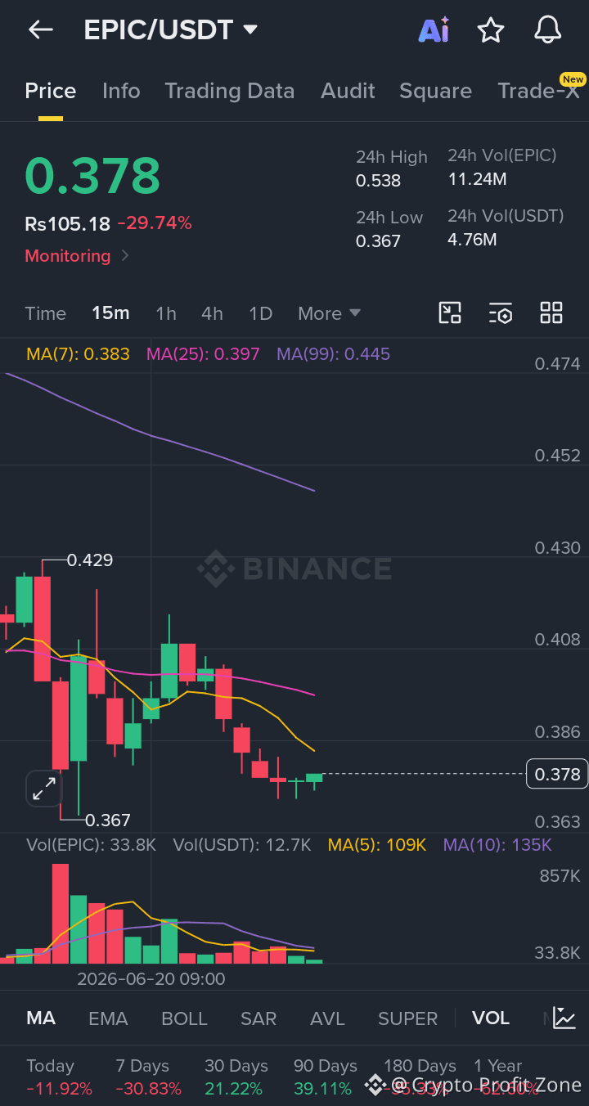Open the Audit tab
The image size is (589, 1106).
(348, 91)
